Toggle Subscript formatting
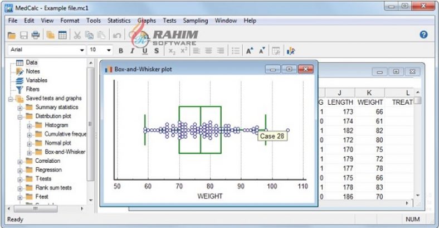Image resolution: width=439 pixels, height=228 pixels. tap(172, 51)
